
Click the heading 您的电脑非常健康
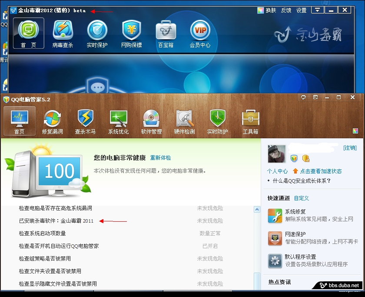pos(119,158)
